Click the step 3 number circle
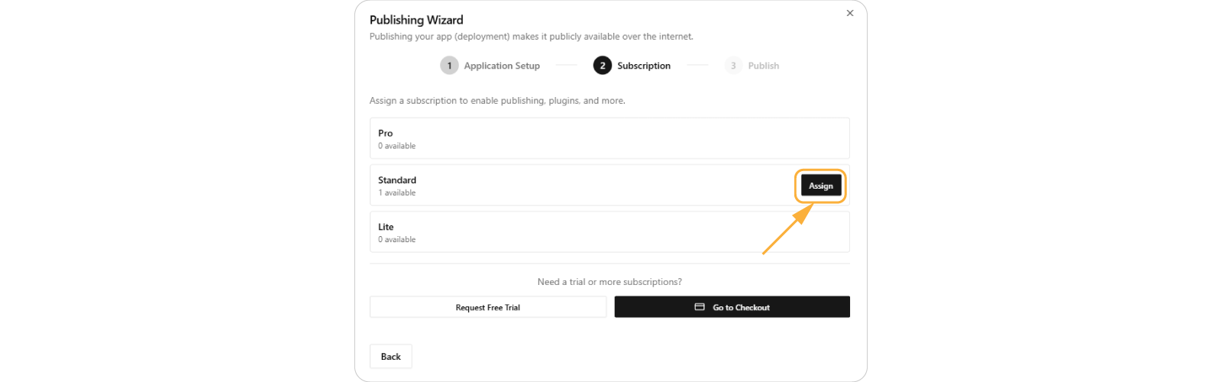This screenshot has height=382, width=1222. point(733,66)
